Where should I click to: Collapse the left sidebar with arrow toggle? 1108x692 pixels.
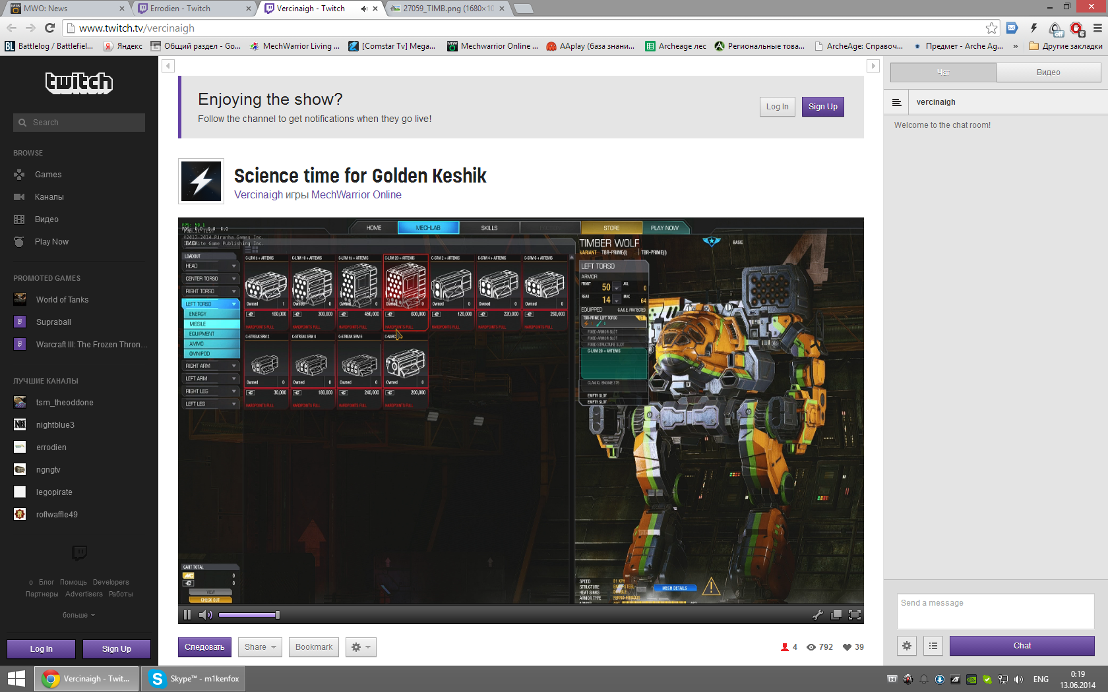coord(168,66)
